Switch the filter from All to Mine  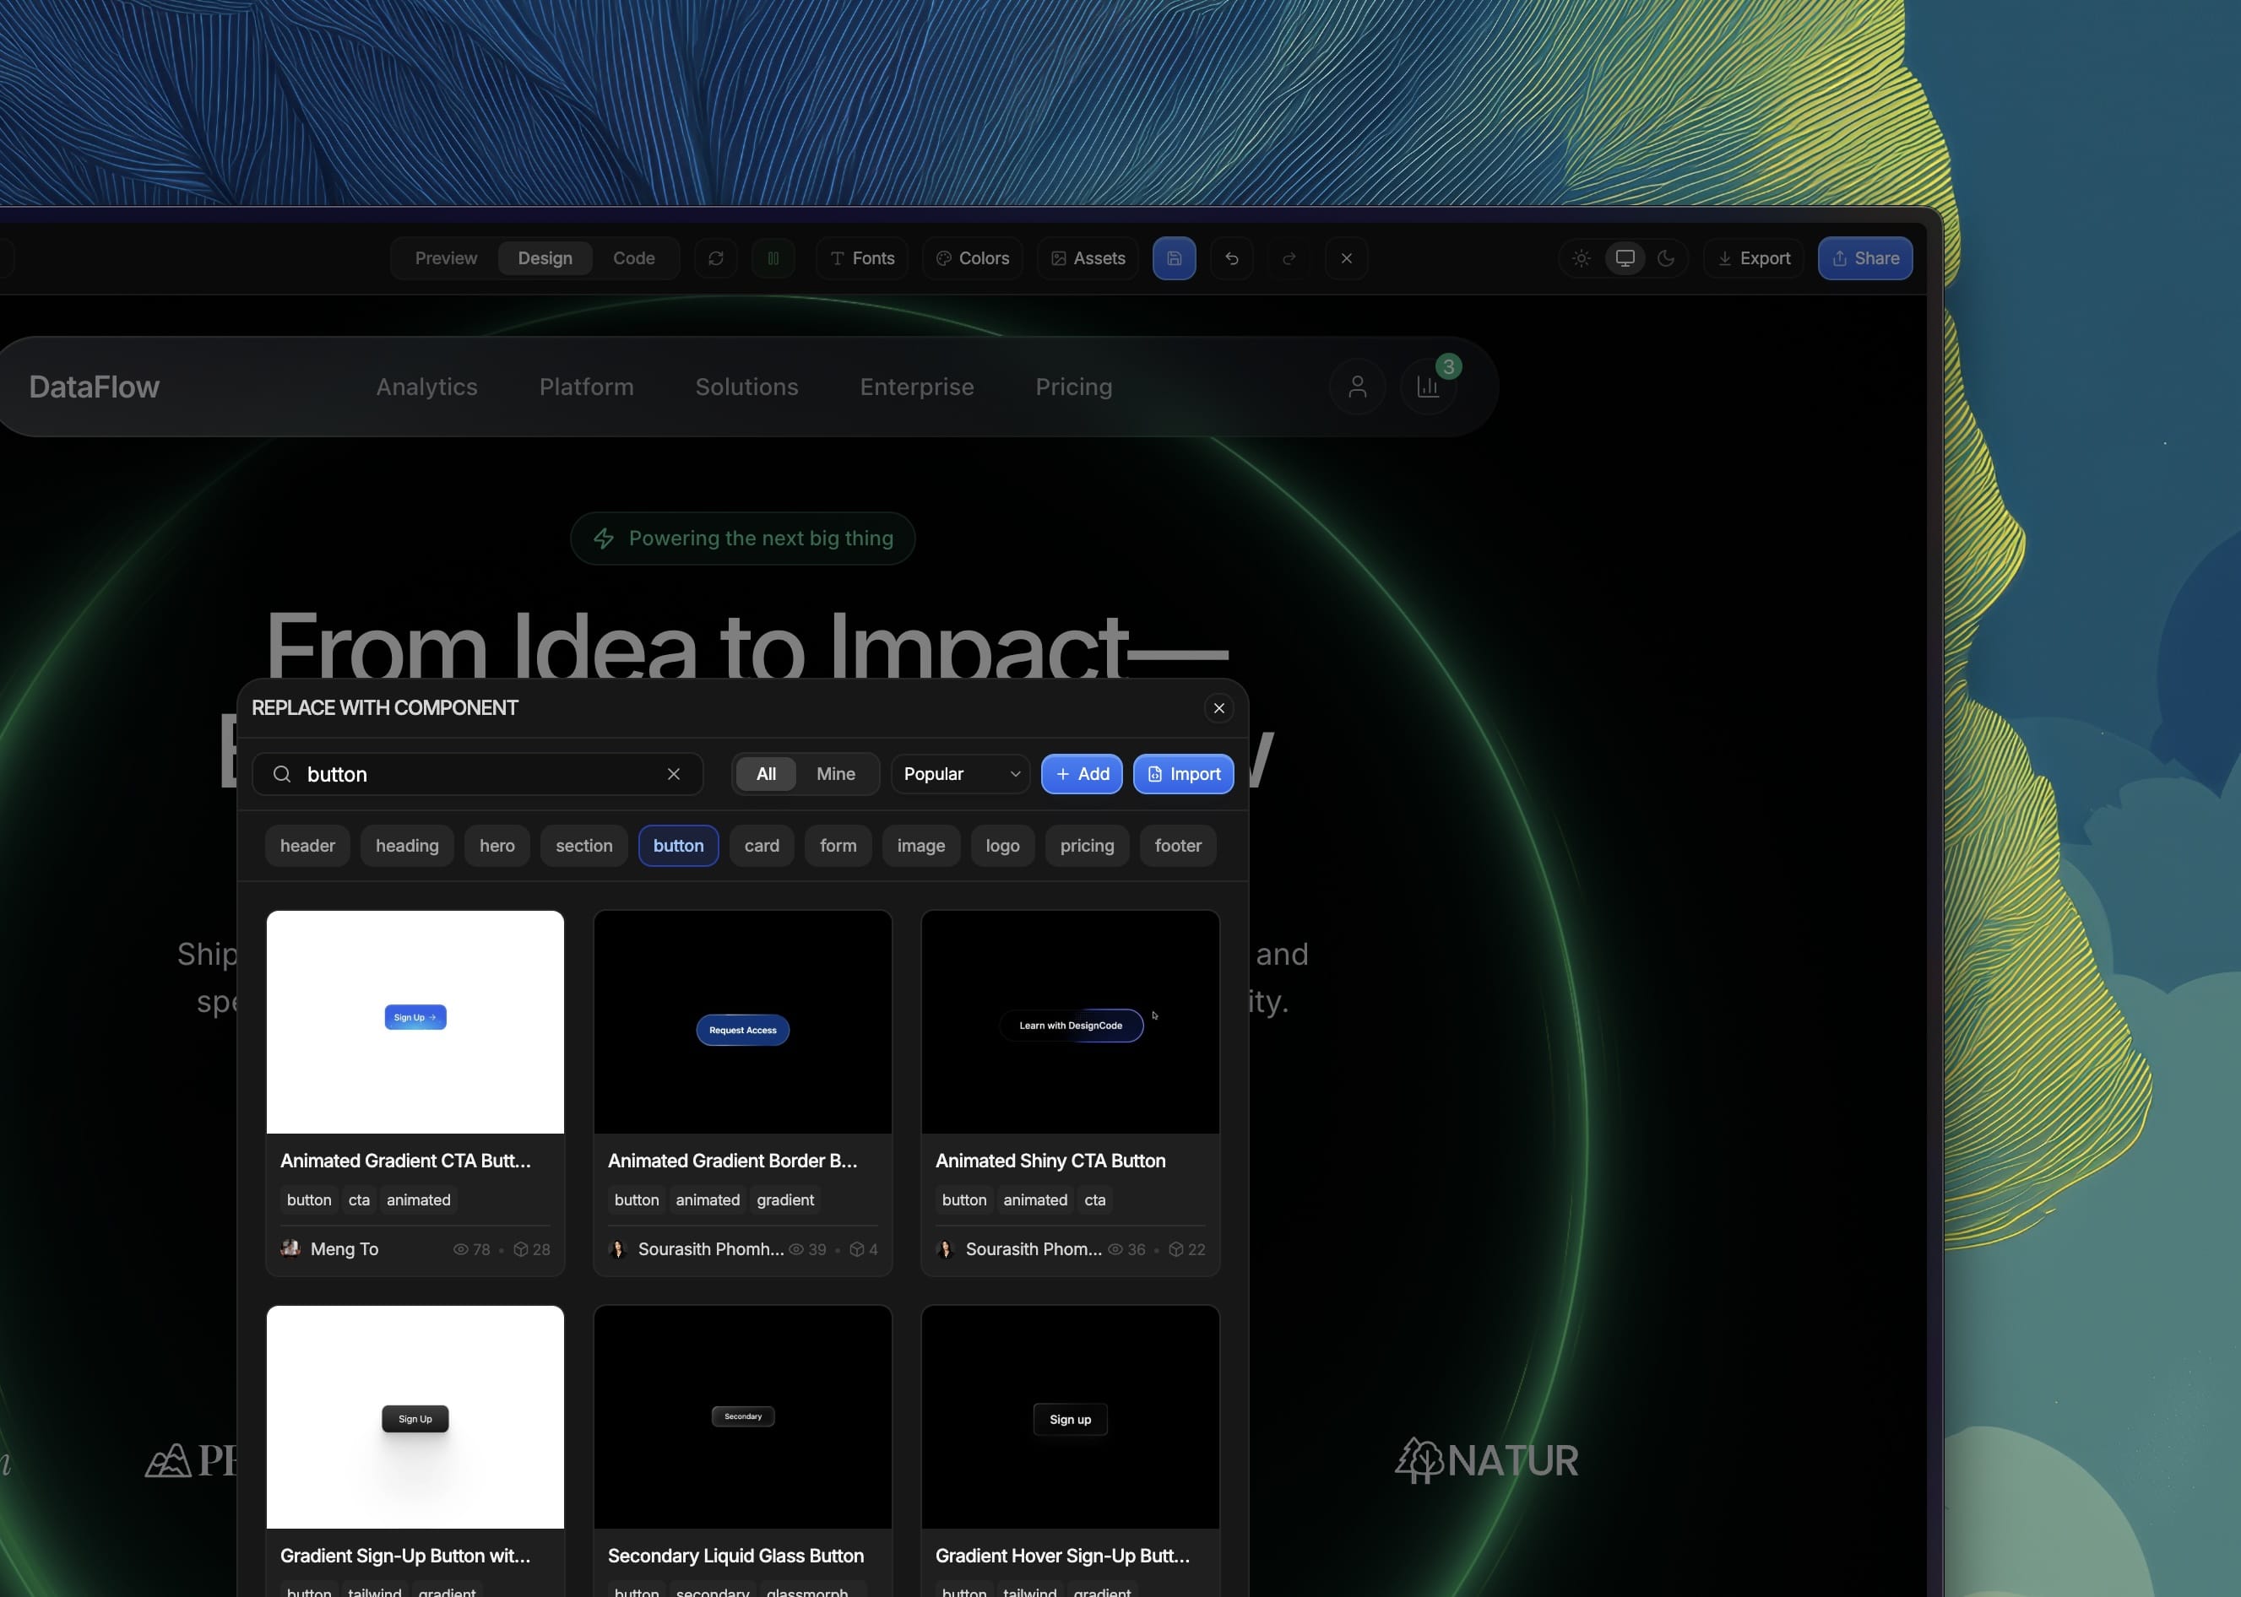(x=834, y=774)
